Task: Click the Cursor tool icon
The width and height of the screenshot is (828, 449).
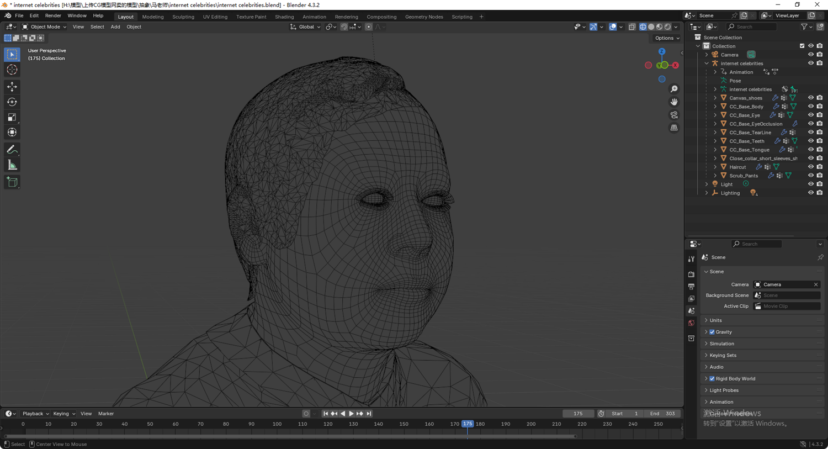Action: pos(12,70)
